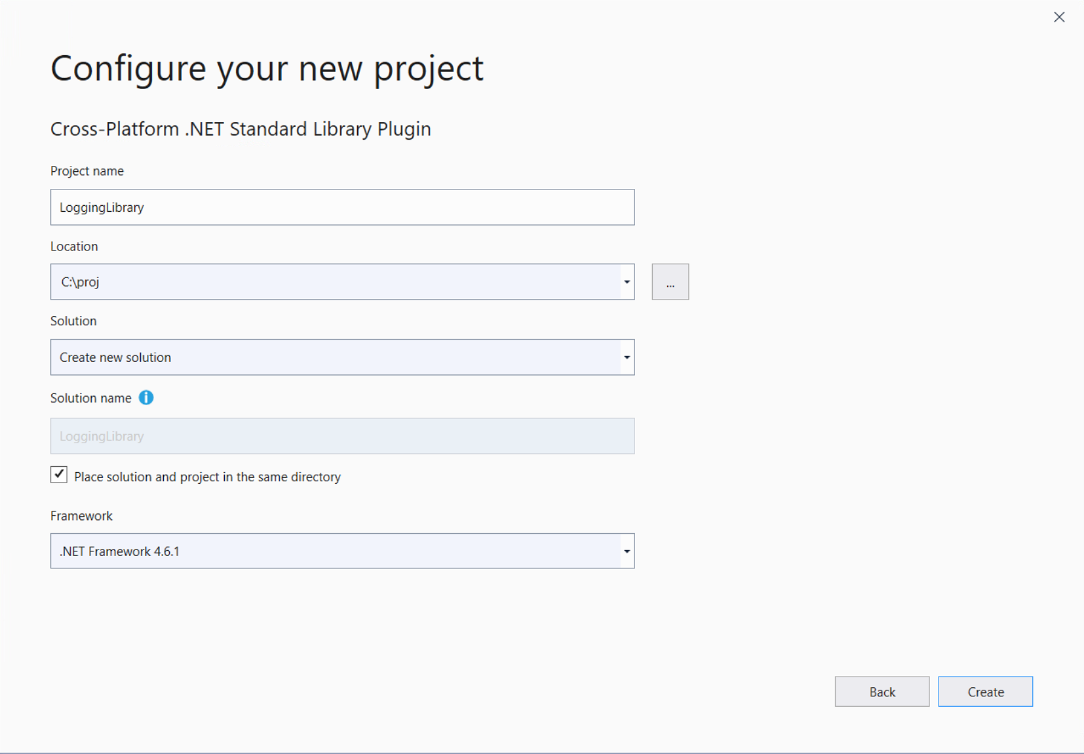Click the greyed-out Solution name field

tap(342, 436)
